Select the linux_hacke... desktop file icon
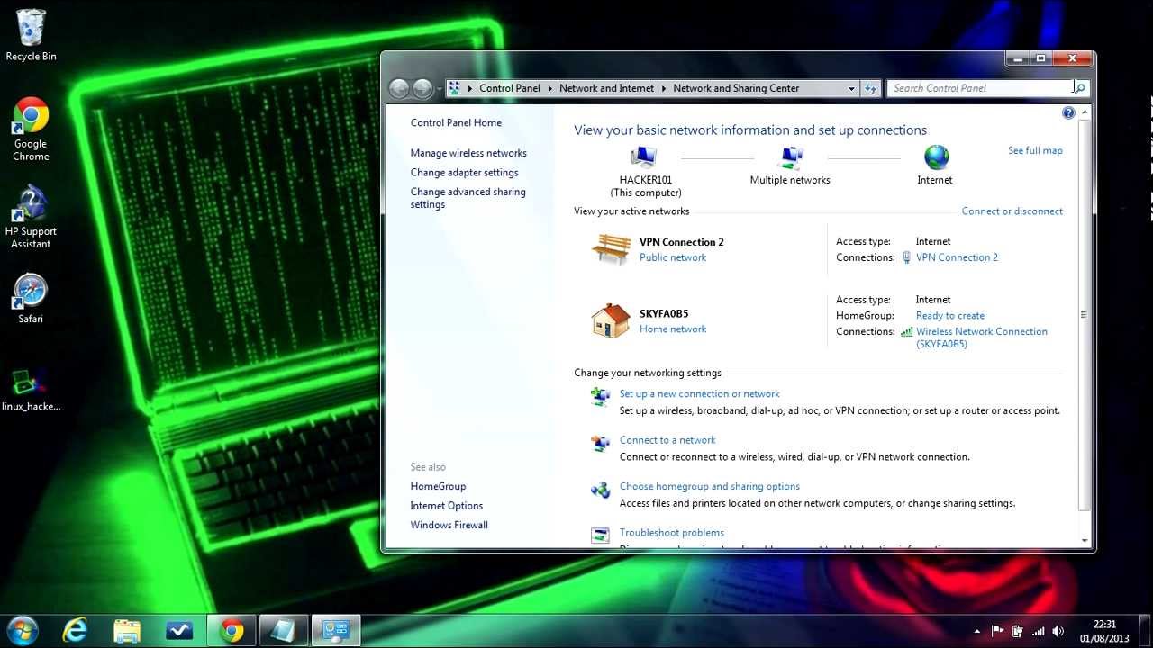The width and height of the screenshot is (1153, 648). [31, 390]
